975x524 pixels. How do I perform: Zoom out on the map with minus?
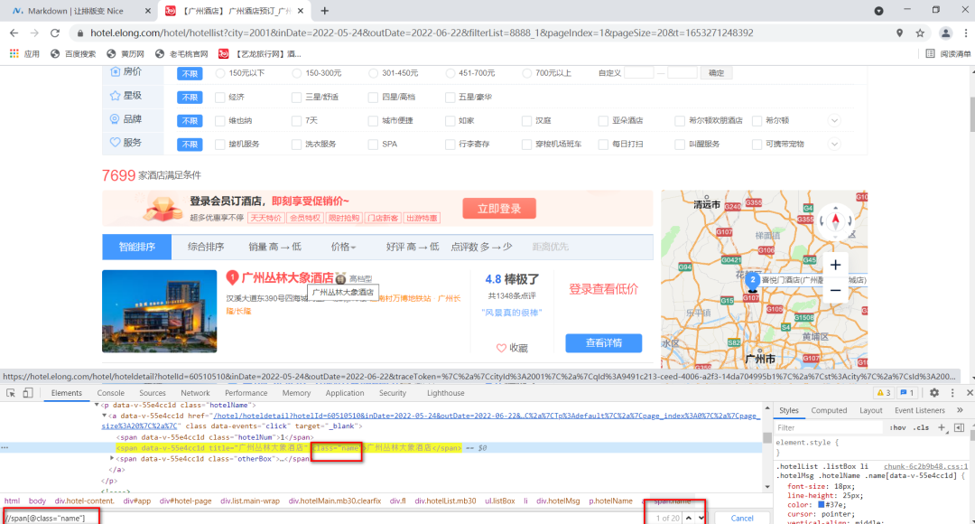[x=835, y=291]
